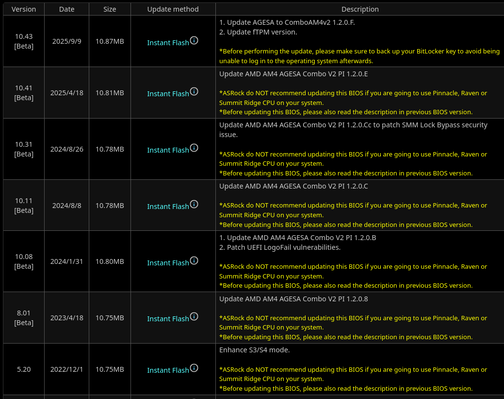
Task: Click date 2024/8/26
Action: point(66,149)
